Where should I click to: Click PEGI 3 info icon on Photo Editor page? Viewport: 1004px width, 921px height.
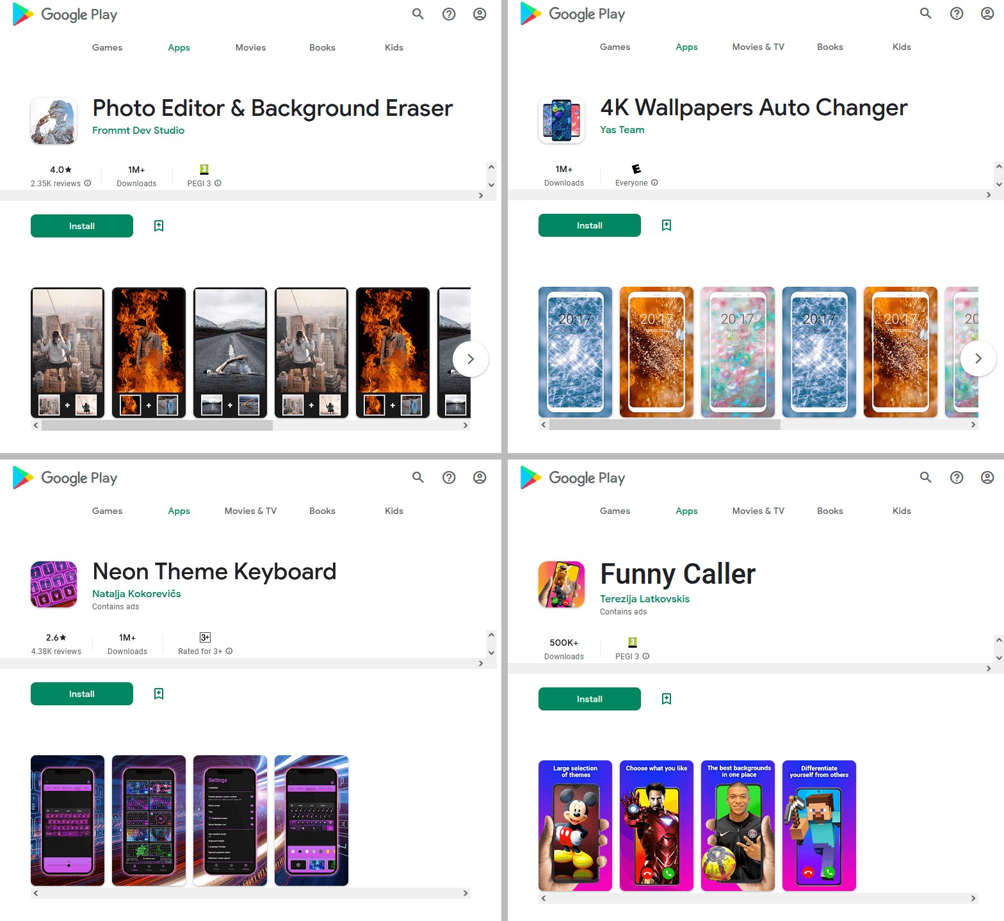point(218,183)
